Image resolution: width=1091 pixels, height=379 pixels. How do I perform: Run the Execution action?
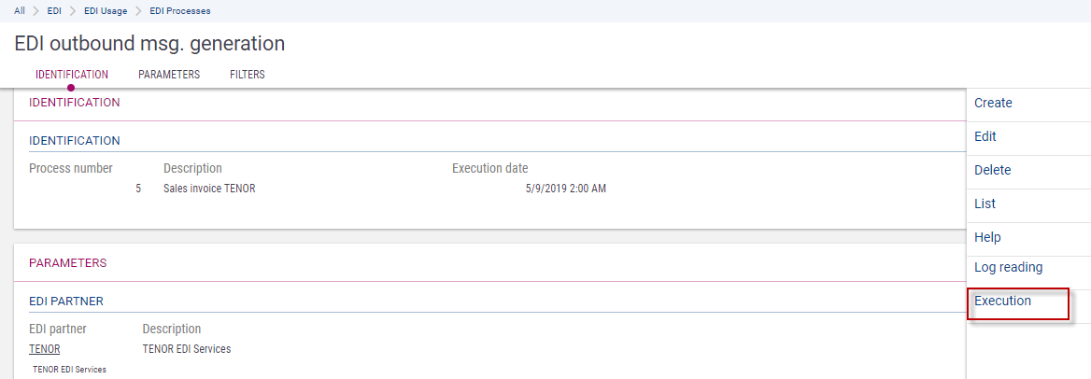(x=1002, y=301)
